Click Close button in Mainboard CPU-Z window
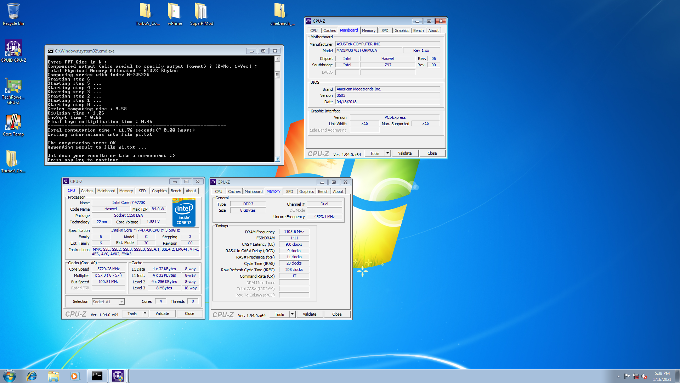The height and width of the screenshot is (383, 680). tap(432, 153)
